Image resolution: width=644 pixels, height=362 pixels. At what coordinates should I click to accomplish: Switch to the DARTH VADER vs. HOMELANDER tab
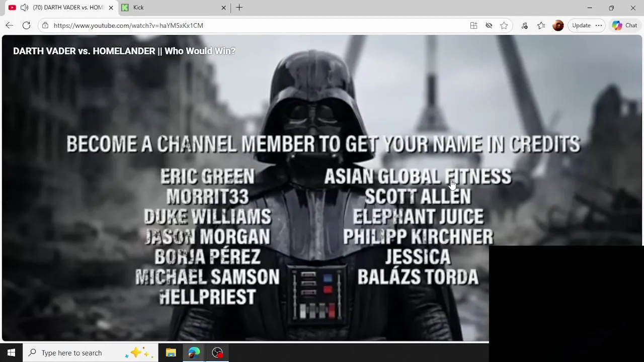(x=61, y=8)
